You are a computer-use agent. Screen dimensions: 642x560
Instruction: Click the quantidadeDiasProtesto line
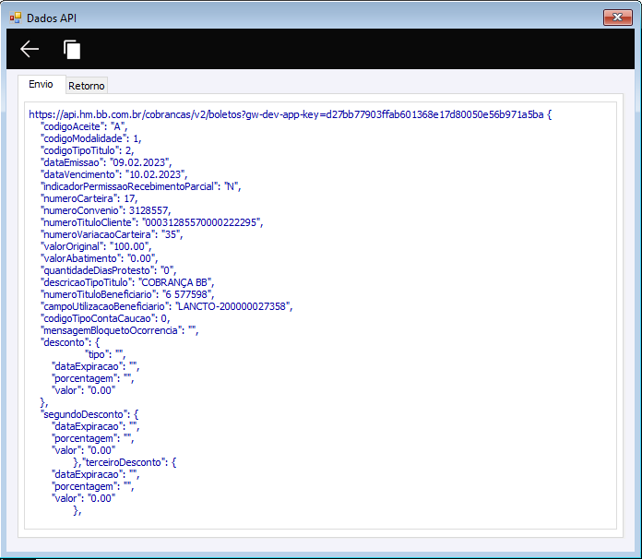[x=109, y=270]
